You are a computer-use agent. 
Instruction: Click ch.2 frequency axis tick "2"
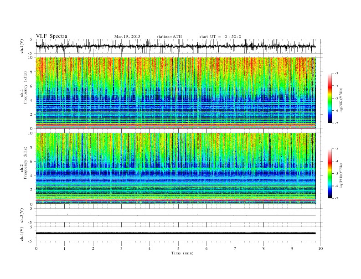[31, 190]
